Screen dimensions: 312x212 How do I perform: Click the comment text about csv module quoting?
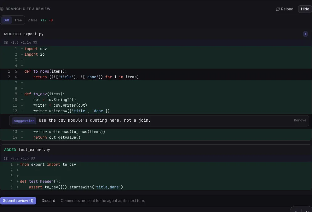coord(95,120)
